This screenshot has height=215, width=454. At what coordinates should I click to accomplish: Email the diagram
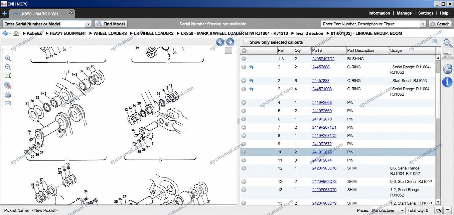pos(8,103)
